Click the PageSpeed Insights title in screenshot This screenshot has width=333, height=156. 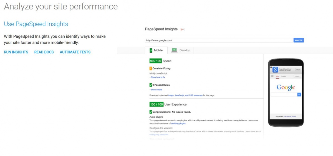pos(161,29)
